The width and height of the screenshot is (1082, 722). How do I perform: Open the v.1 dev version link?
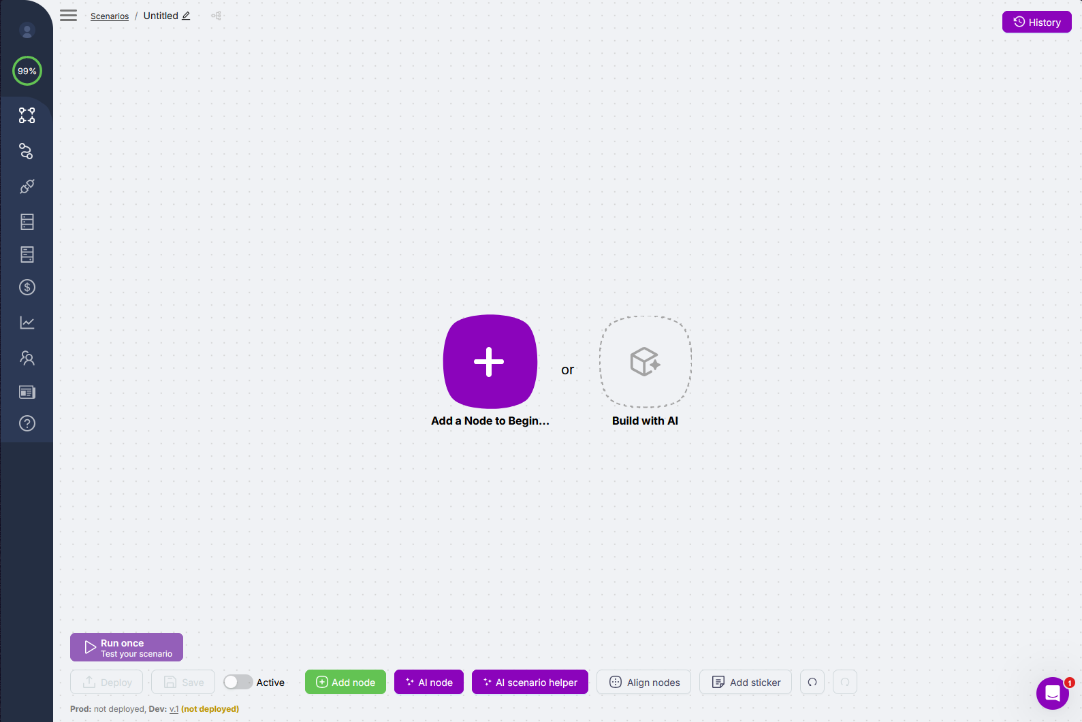pyautogui.click(x=174, y=709)
